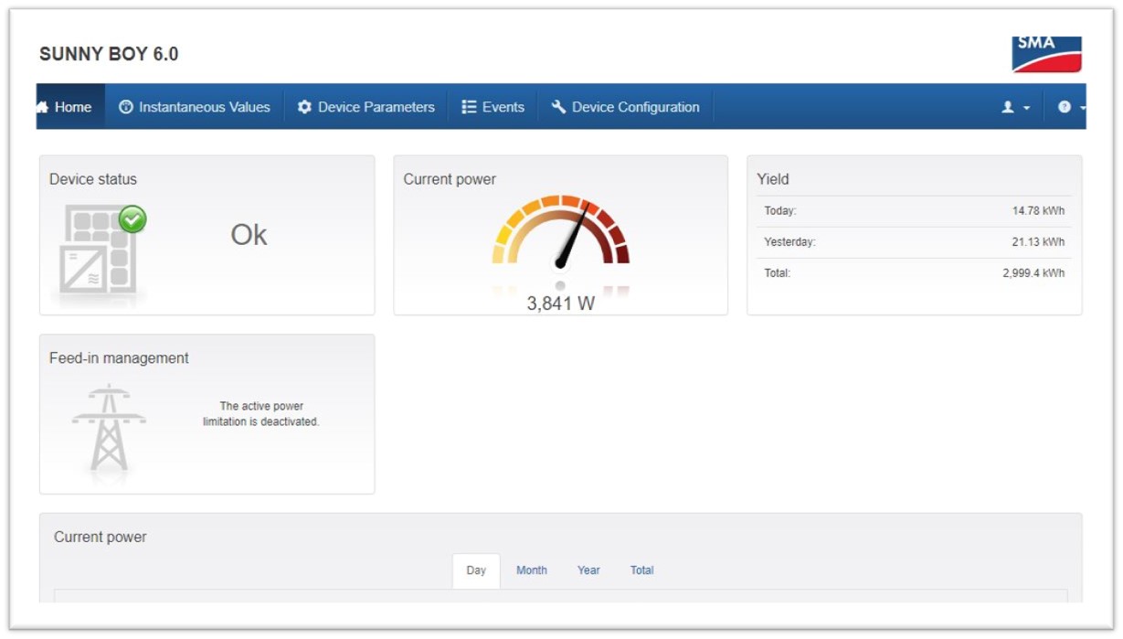Viewport: 1123px width, 639px height.
Task: Click the electricity pylon feed-in icon
Action: point(109,428)
